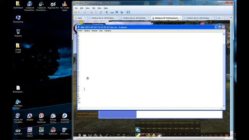Select the UVScreen desktop shortcut
The image size is (249, 140).
tap(65, 131)
